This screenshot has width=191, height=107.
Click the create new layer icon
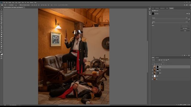[187, 105]
